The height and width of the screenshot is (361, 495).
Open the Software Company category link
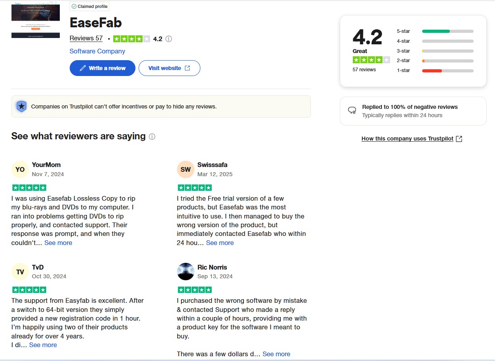(x=97, y=51)
